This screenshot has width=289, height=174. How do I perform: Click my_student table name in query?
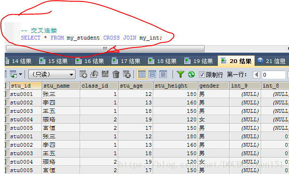coord(83,38)
